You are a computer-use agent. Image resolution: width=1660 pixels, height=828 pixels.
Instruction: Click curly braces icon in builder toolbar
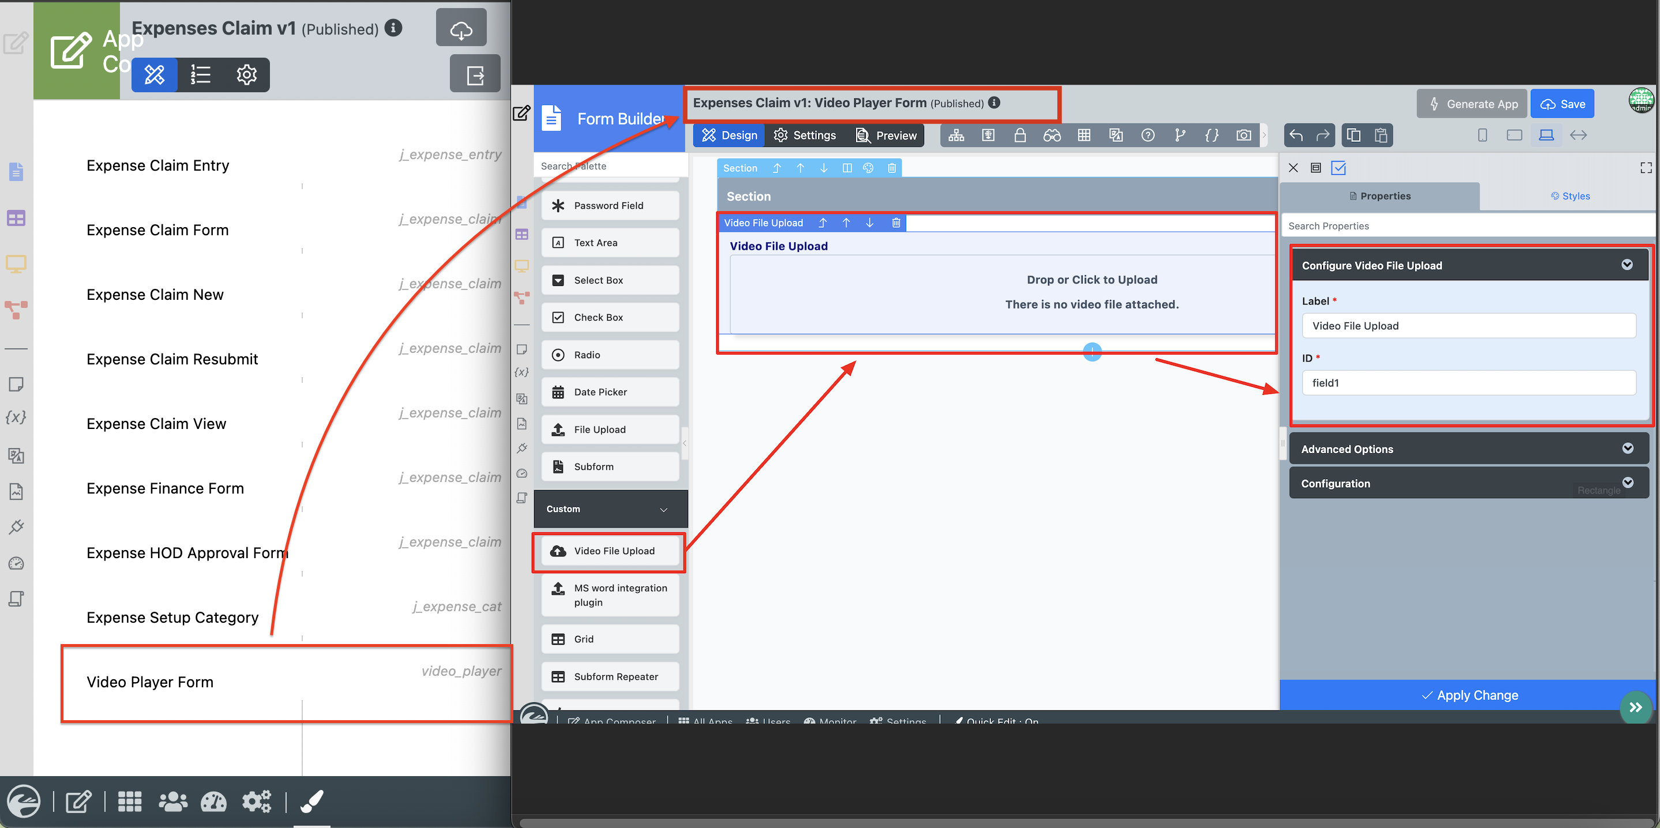[x=1211, y=136]
